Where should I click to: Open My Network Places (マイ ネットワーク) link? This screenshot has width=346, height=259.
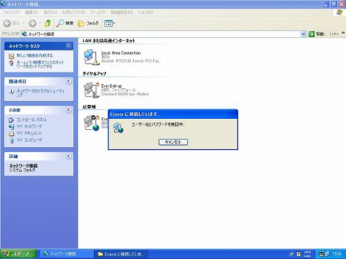coord(29,126)
